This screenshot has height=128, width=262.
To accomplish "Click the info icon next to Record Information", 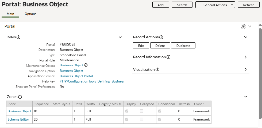I will [x=168, y=57].
